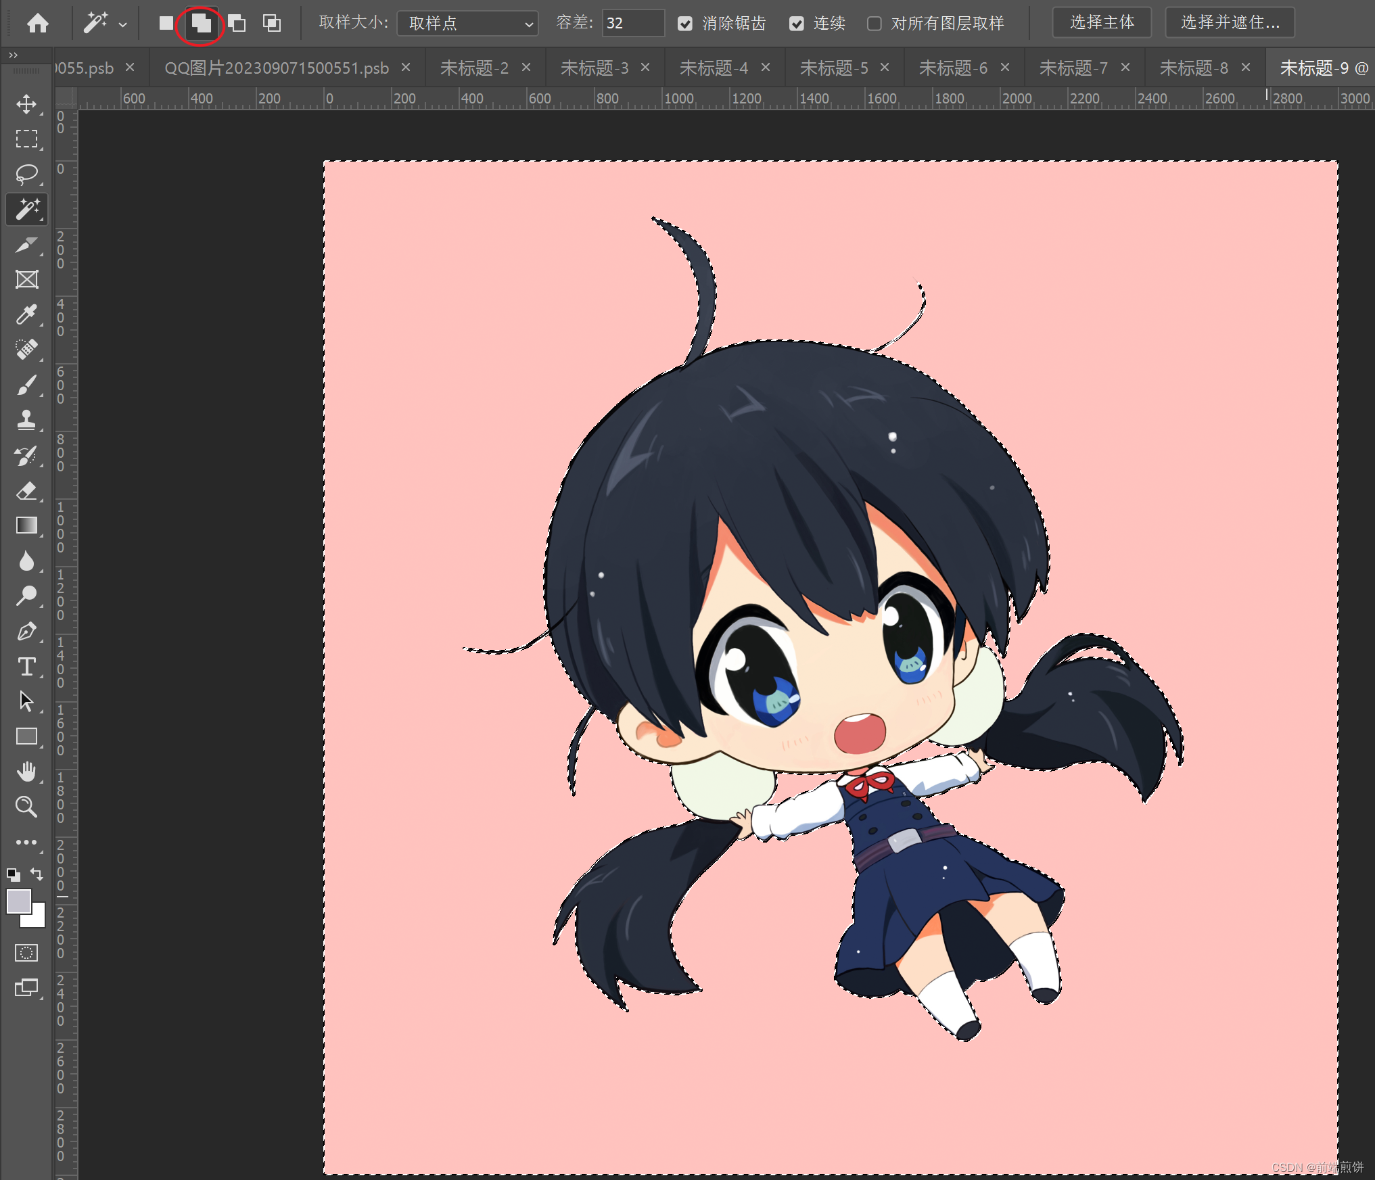Image resolution: width=1375 pixels, height=1180 pixels.
Task: Select the Hand tool
Action: tap(26, 772)
